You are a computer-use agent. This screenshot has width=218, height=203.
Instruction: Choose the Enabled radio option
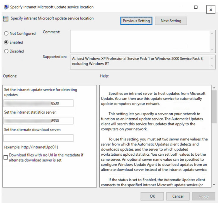pyautogui.click(x=6, y=42)
